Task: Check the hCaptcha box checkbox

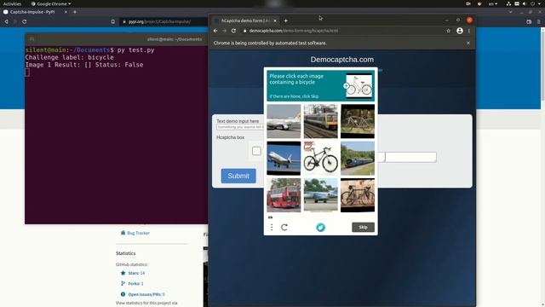Action: click(256, 151)
